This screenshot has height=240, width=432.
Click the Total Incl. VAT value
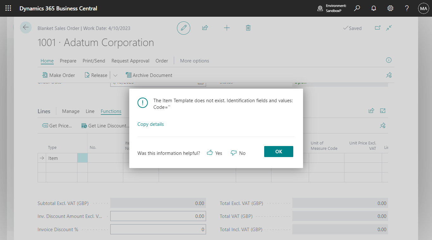pyautogui.click(x=340, y=230)
